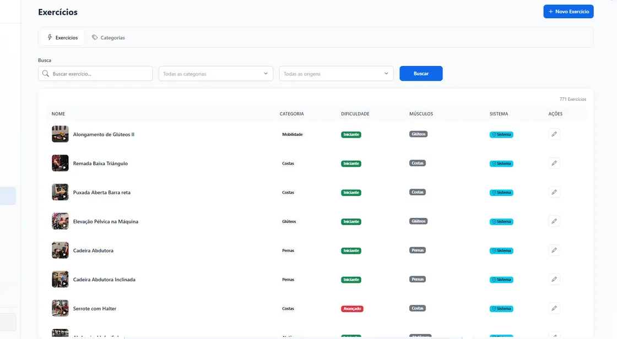Click the Buscar button
The image size is (617, 339).
[421, 74]
